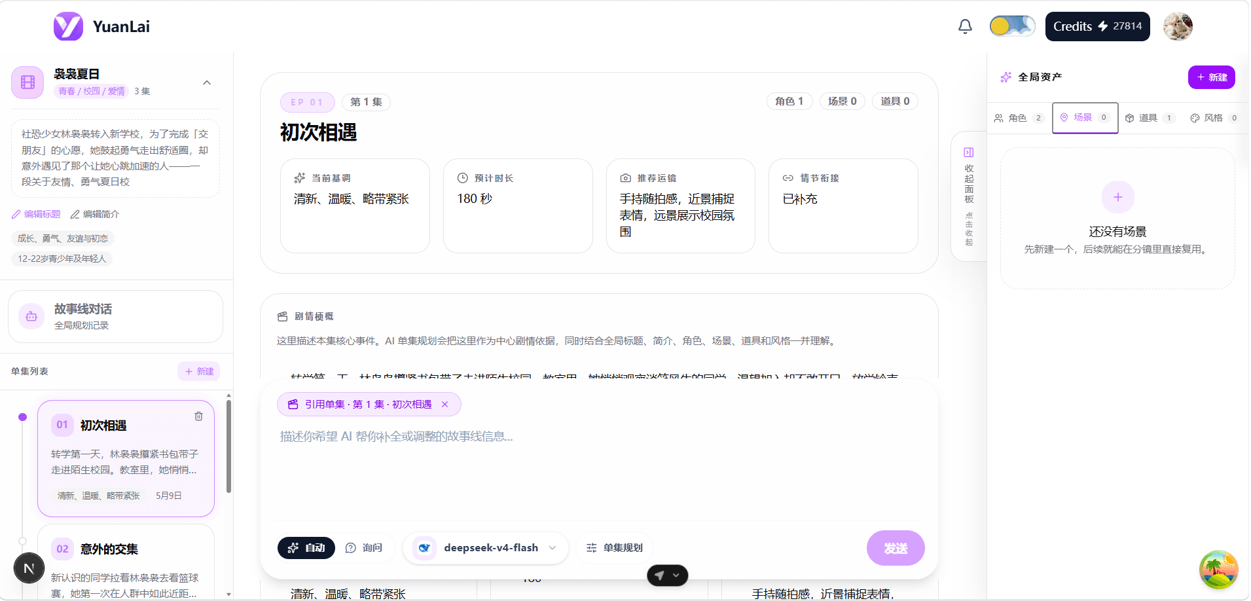Click the deepseek model logo icon

pyautogui.click(x=424, y=548)
